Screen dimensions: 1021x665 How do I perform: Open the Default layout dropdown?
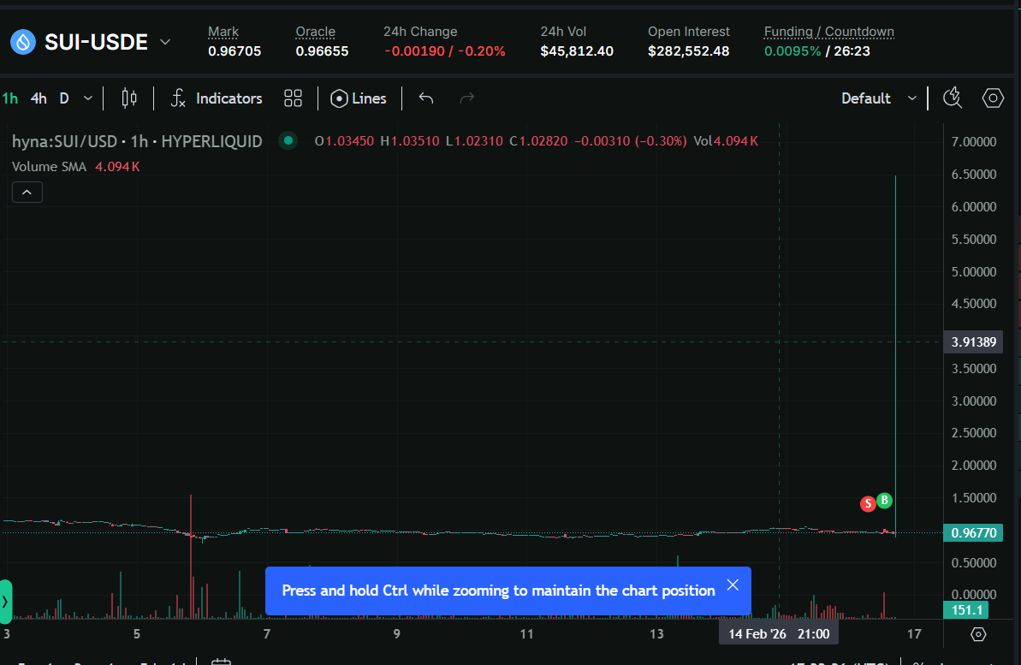[x=879, y=98]
